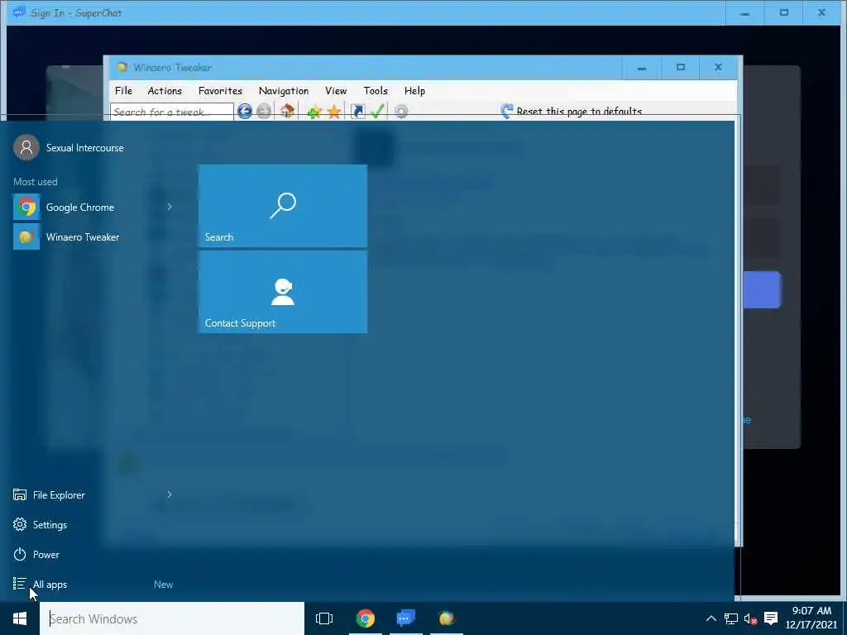Expand File Explorer jump list arrow
Image resolution: width=847 pixels, height=635 pixels.
(169, 494)
